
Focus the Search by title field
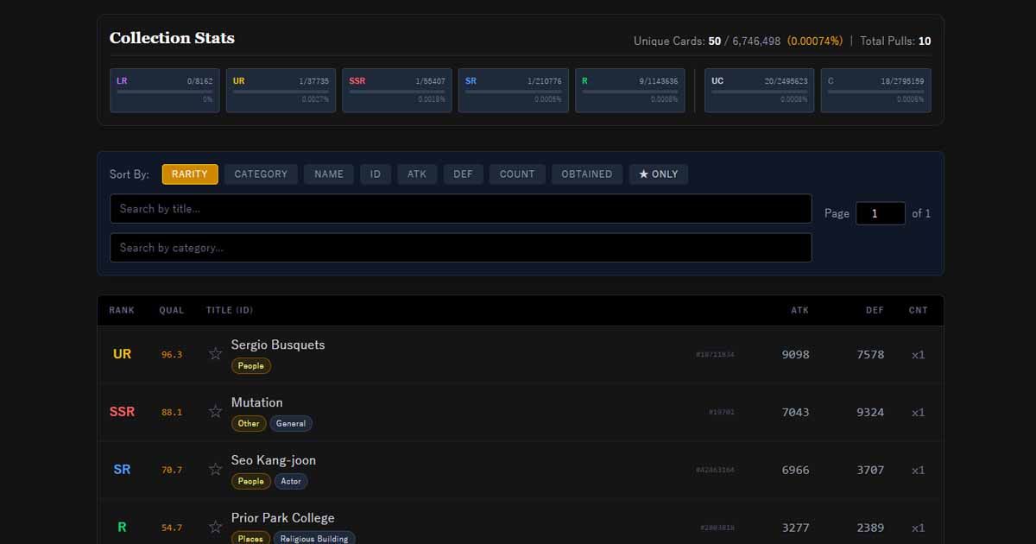(x=460, y=209)
